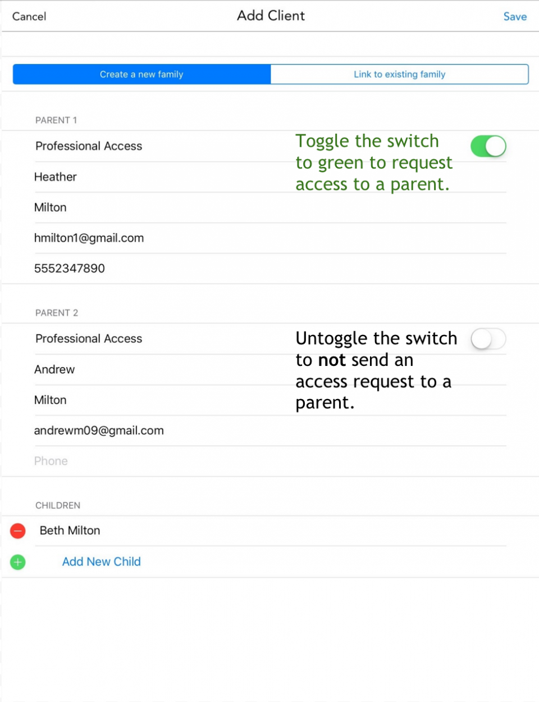Edit email andrewm09@gmail.com field

pos(270,431)
